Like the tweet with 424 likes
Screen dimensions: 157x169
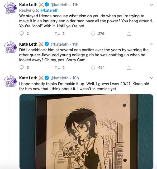93,68
